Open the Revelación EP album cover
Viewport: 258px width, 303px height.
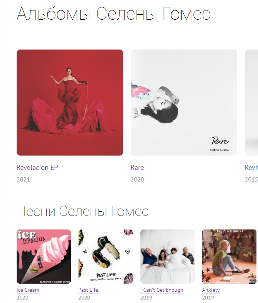point(70,103)
